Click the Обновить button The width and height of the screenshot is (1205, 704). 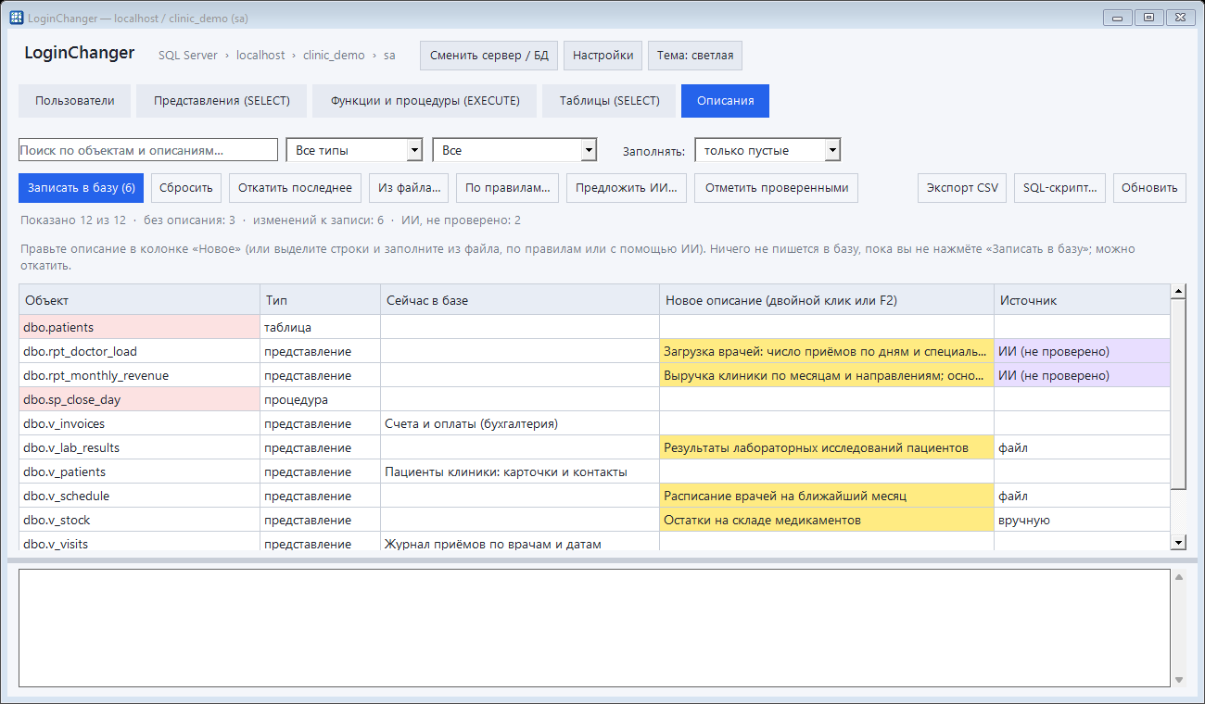pyautogui.click(x=1149, y=188)
